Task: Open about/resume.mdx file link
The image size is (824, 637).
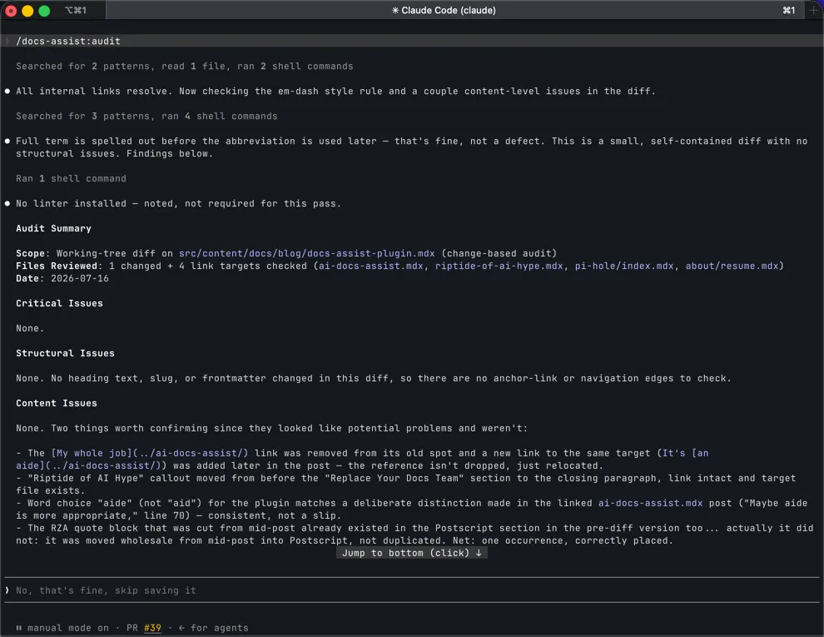Action: (732, 266)
